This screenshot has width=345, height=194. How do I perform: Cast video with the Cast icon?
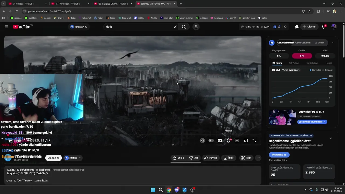[x=246, y=140]
